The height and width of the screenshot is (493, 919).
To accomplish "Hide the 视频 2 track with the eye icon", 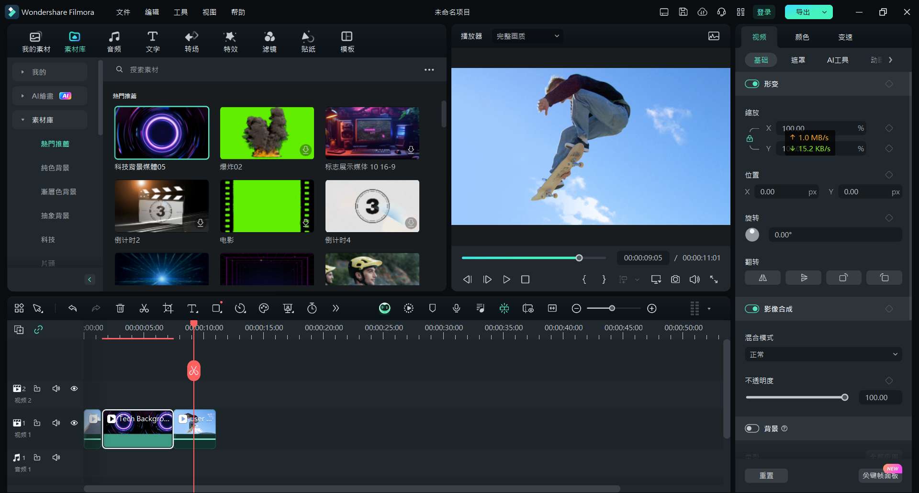I will 74,389.
